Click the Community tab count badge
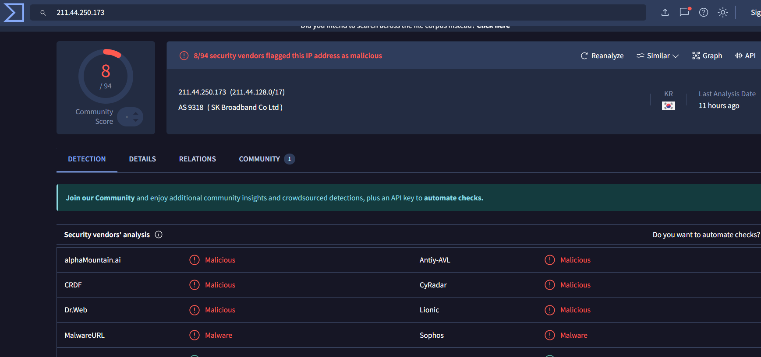This screenshot has height=357, width=761. 290,159
